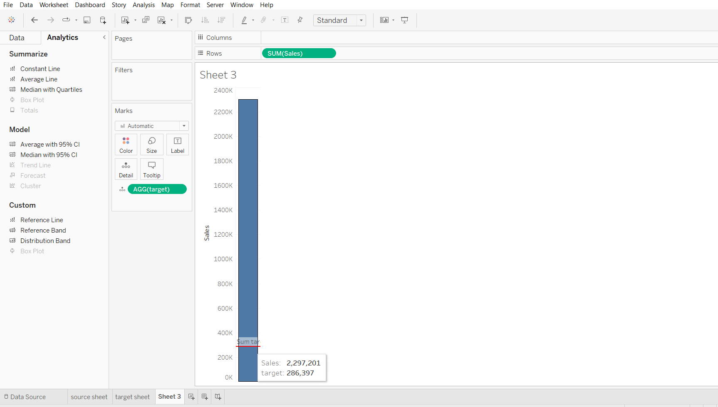Viewport: 718px width, 407px height.
Task: Click the New story tab icon
Action: (x=218, y=397)
